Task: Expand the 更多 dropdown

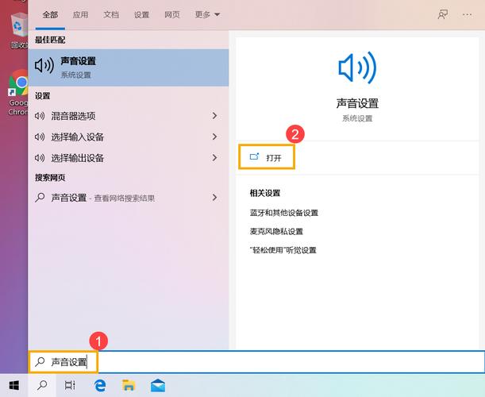Action: pyautogui.click(x=207, y=14)
